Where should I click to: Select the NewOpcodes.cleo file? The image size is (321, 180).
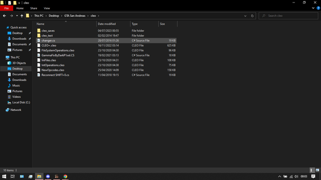(106, 70)
